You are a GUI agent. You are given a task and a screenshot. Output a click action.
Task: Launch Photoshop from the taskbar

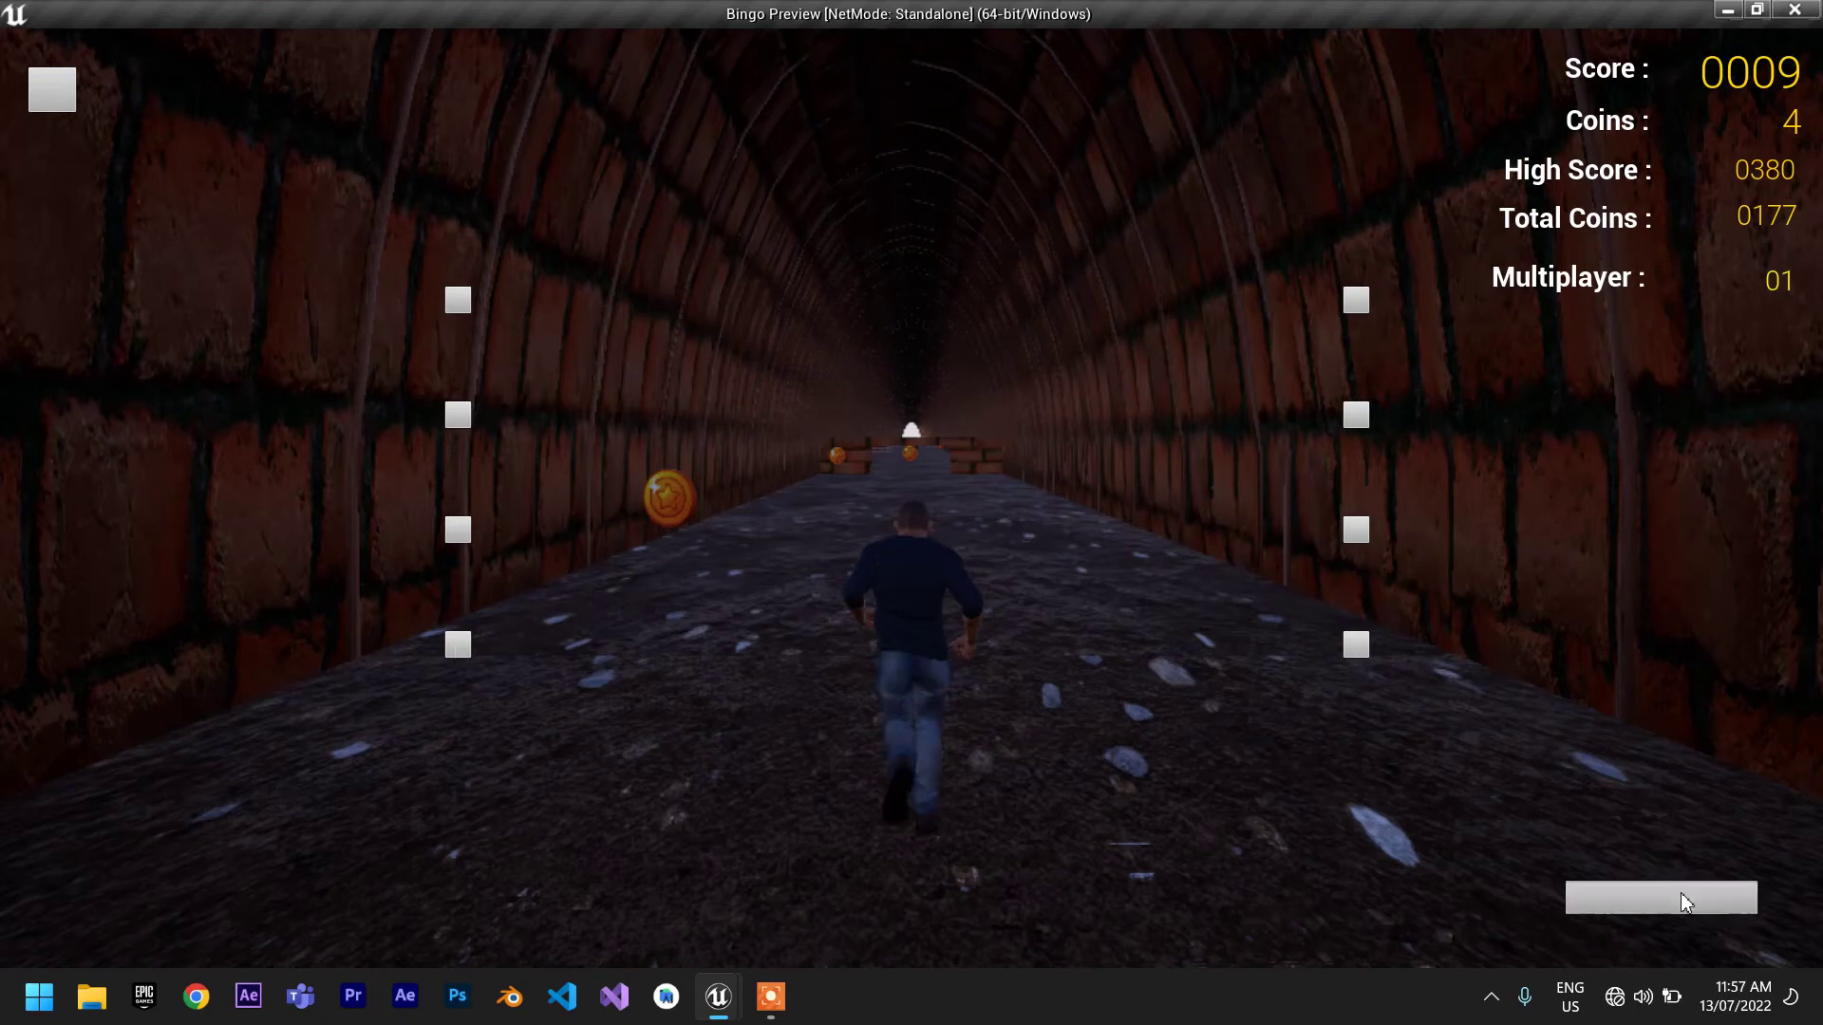(458, 996)
